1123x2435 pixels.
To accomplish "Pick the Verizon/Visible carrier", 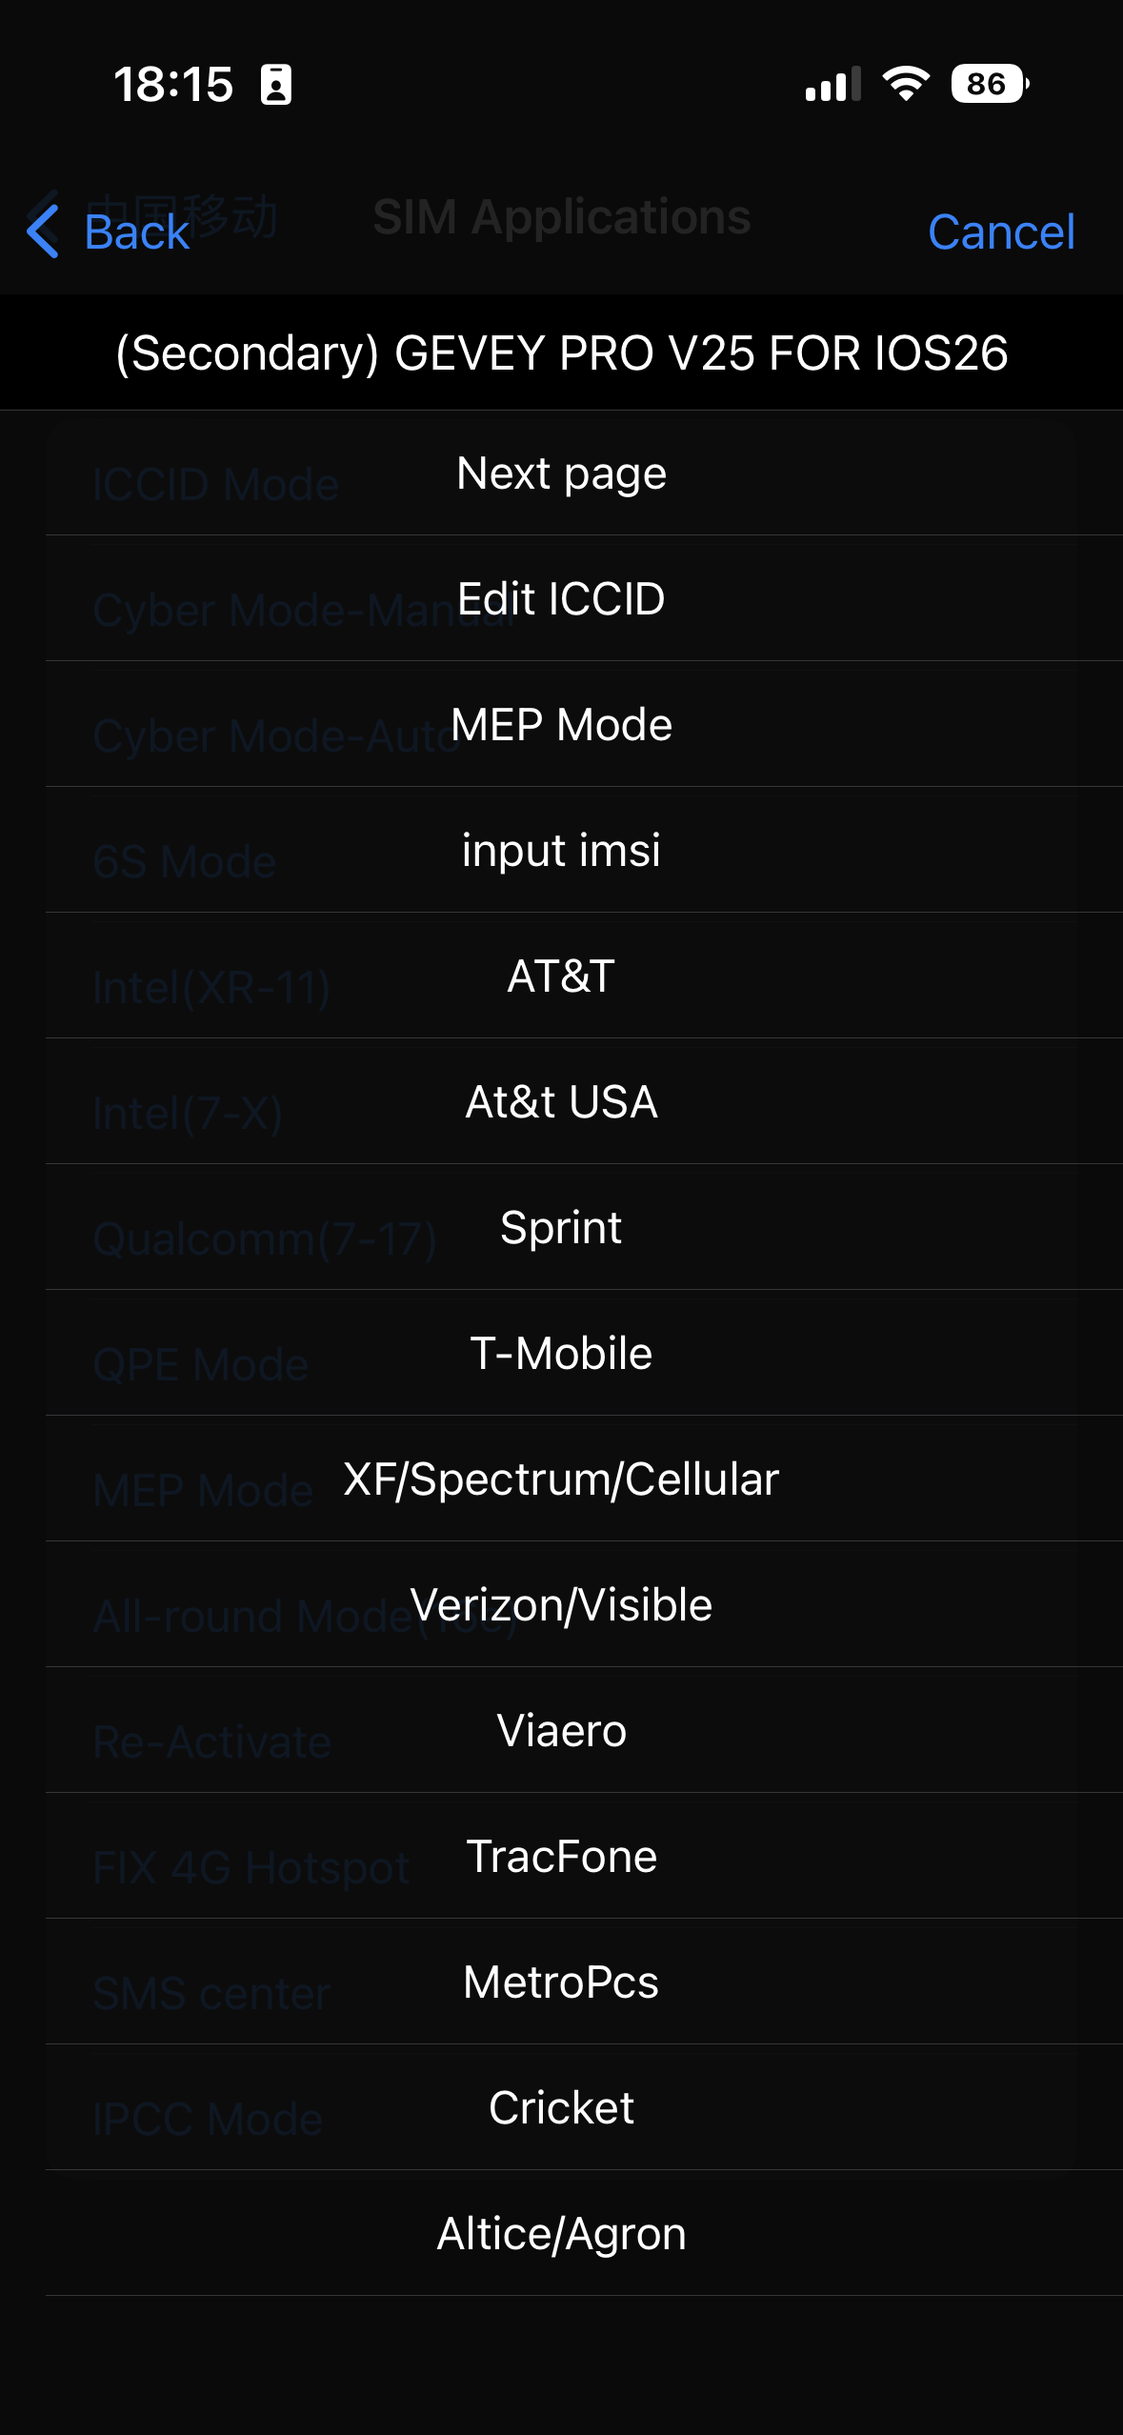I will [x=561, y=1605].
